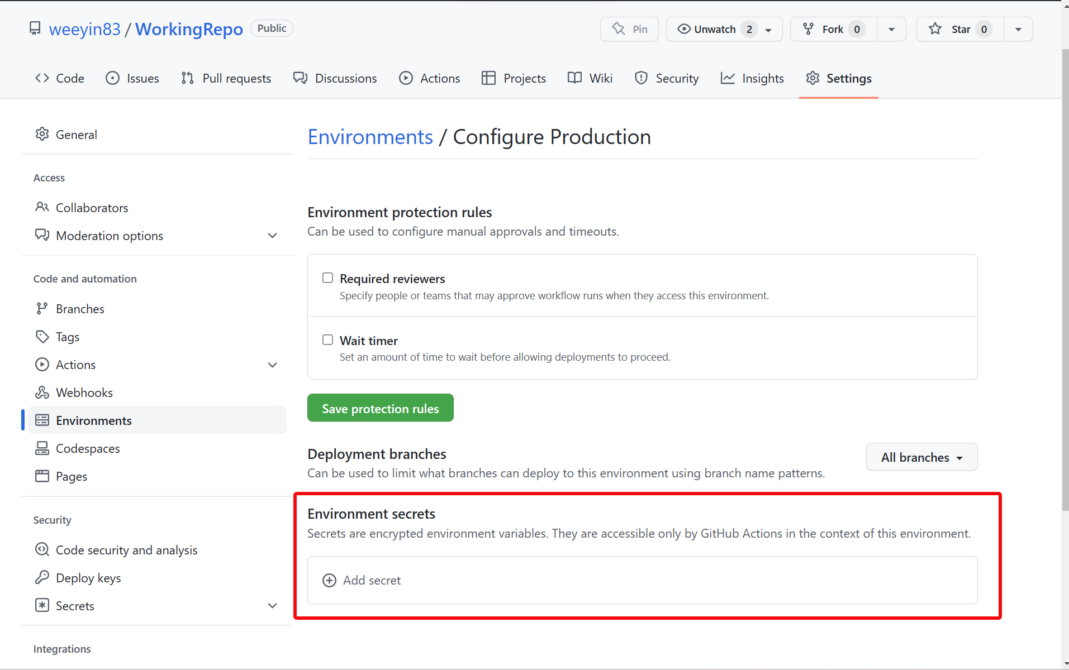Viewport: 1069px width, 670px height.
Task: Expand the Secrets sidebar section
Action: pyautogui.click(x=272, y=605)
